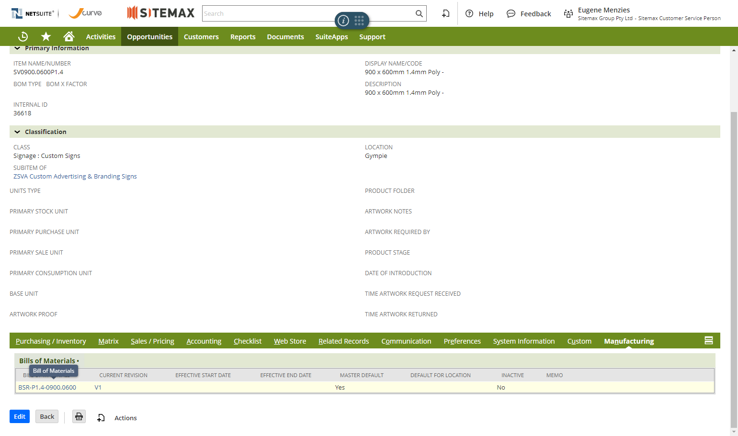Click into the global Search field
The width and height of the screenshot is (738, 436).
(308, 13)
